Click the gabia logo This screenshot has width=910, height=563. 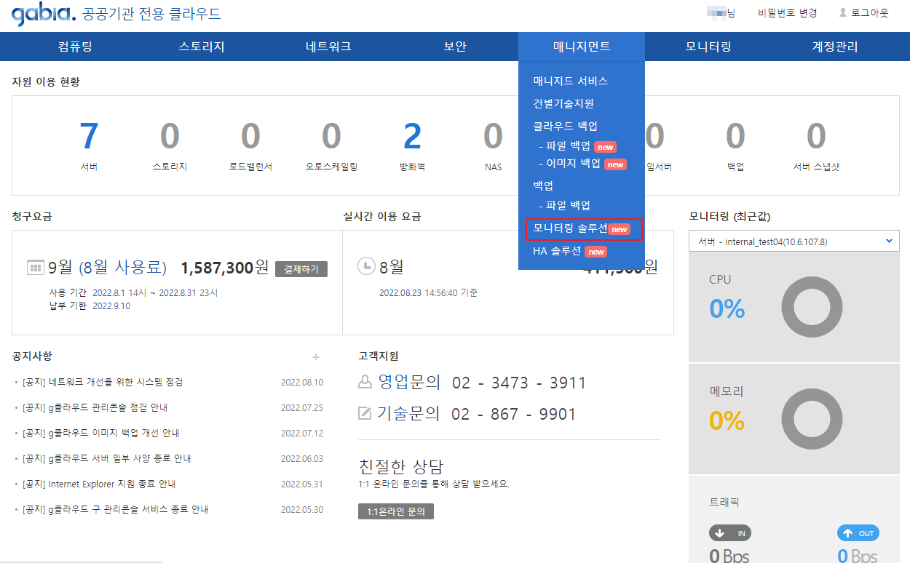tap(44, 14)
